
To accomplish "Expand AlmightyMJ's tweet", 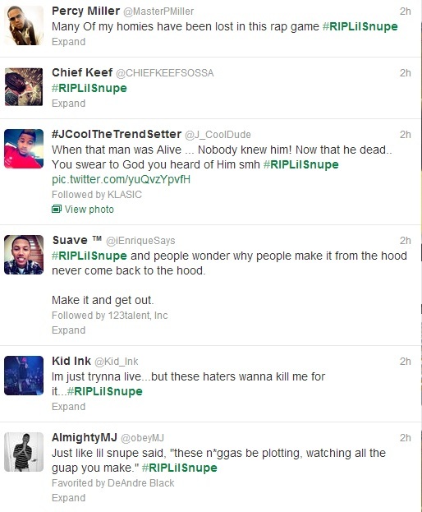I will (68, 498).
